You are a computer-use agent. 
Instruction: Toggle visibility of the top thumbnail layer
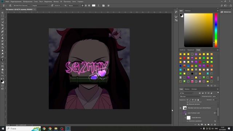pyautogui.click(x=181, y=108)
